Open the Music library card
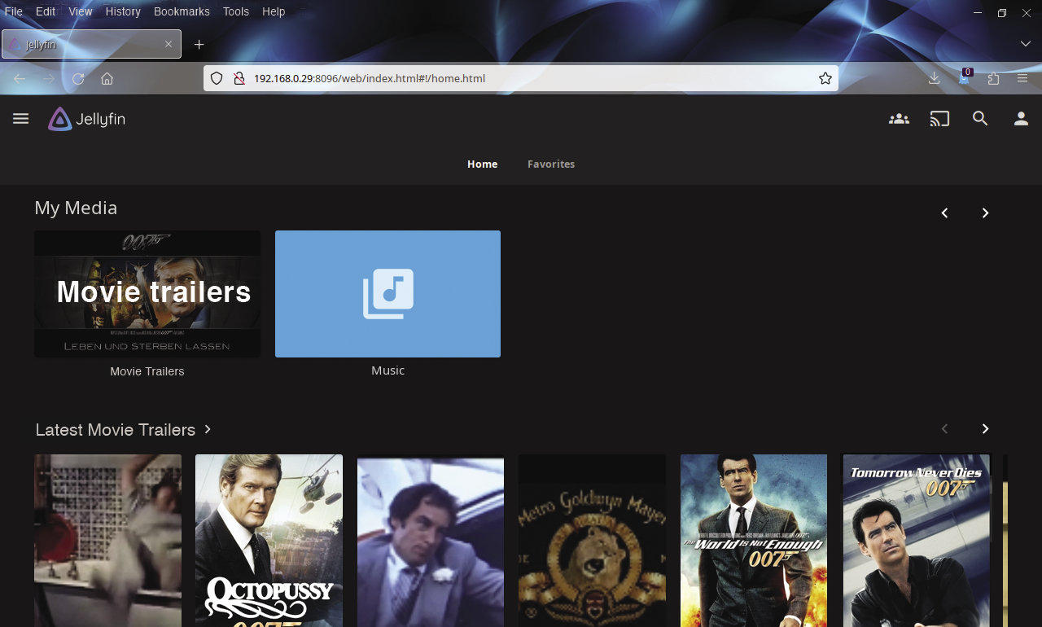1042x627 pixels. [387, 294]
